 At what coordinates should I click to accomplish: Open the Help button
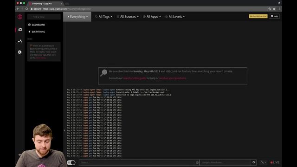274,16
